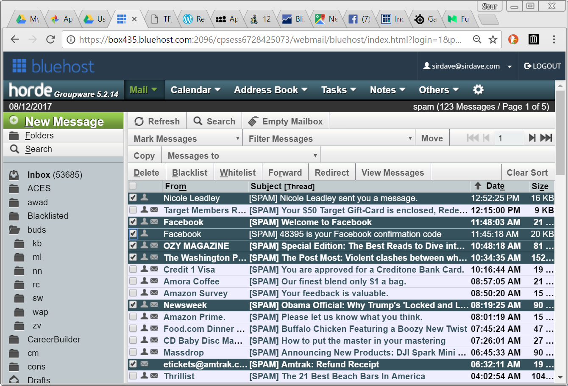Open Horde settings gear icon
The width and height of the screenshot is (568, 386).
478,90
